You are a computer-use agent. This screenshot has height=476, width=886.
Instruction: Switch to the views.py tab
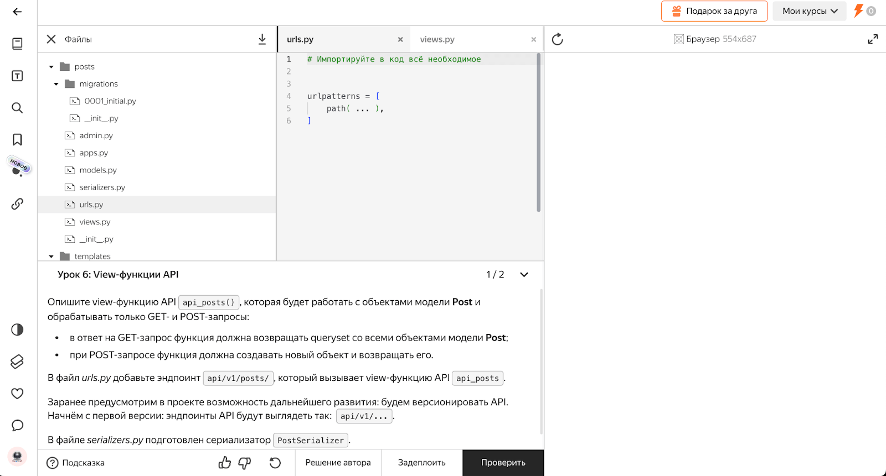[x=437, y=39]
